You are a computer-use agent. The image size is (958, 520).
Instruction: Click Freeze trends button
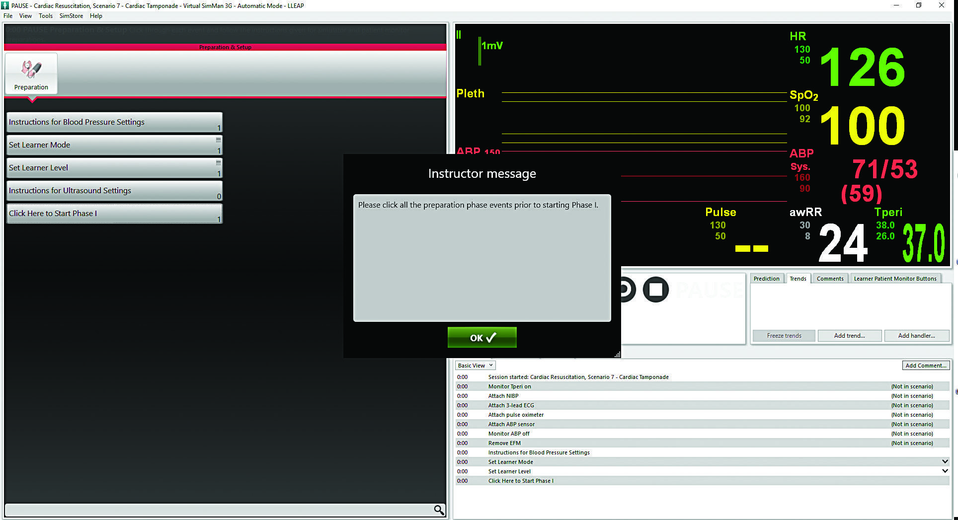pos(784,336)
